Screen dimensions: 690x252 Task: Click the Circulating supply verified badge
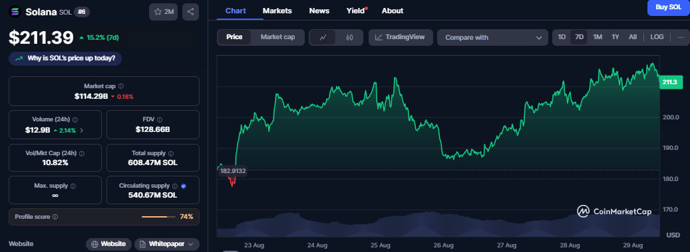[184, 186]
